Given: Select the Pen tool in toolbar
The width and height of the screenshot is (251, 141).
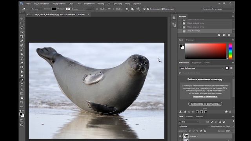Looking at the screenshot, I should pos(22,80).
